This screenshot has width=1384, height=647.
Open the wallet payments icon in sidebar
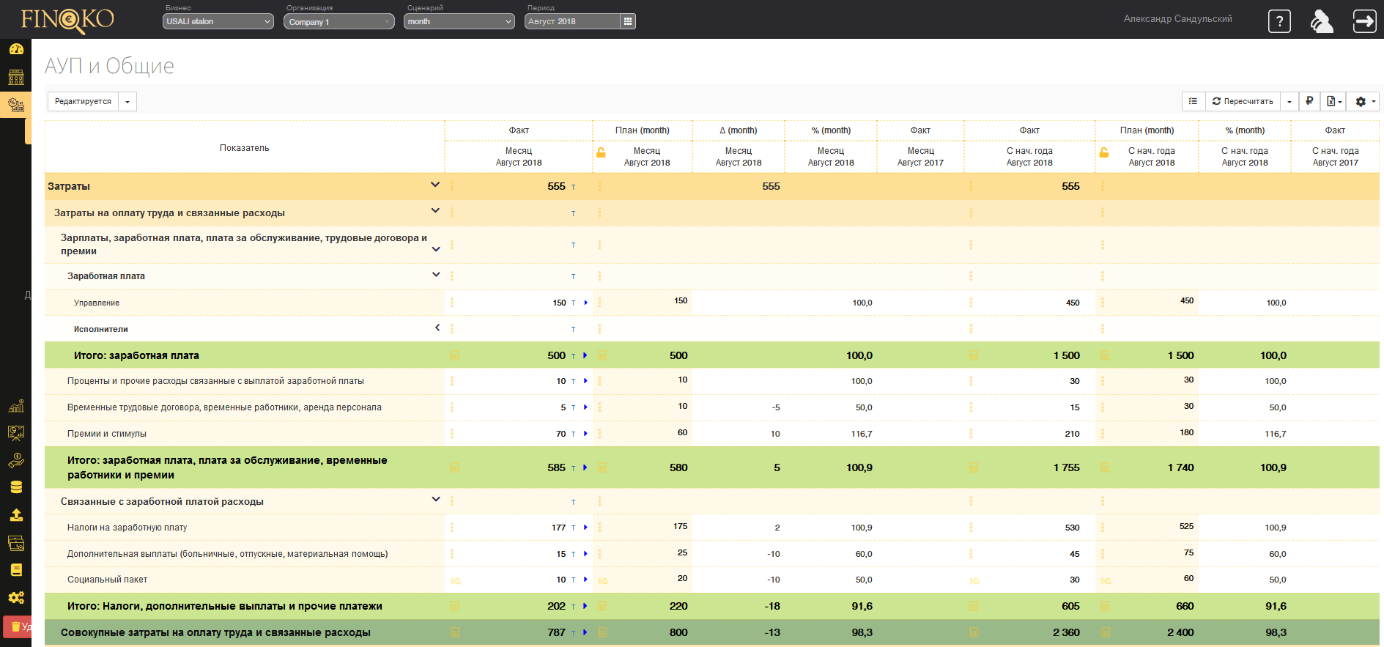(x=15, y=543)
